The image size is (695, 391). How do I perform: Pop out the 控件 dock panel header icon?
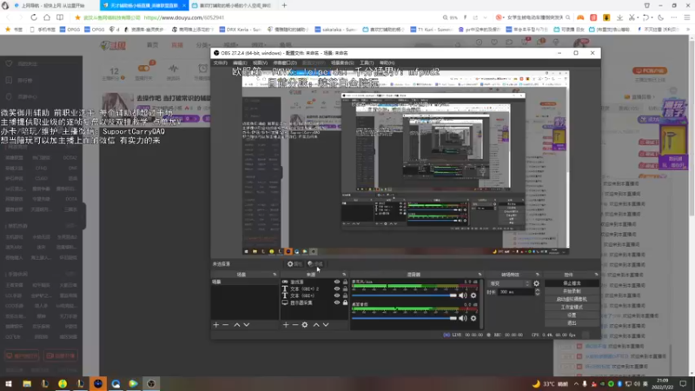pyautogui.click(x=596, y=275)
